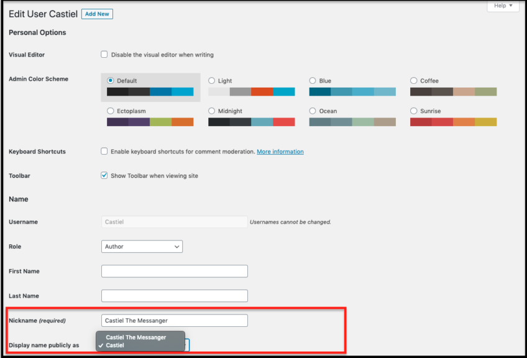Click the Add New user button
The width and height of the screenshot is (527, 358).
click(97, 14)
